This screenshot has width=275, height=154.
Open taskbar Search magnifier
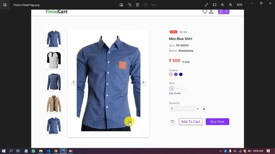point(11,151)
